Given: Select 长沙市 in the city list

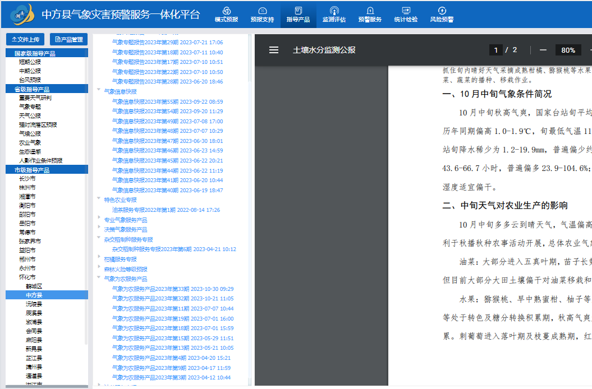Looking at the screenshot, I should click(27, 178).
